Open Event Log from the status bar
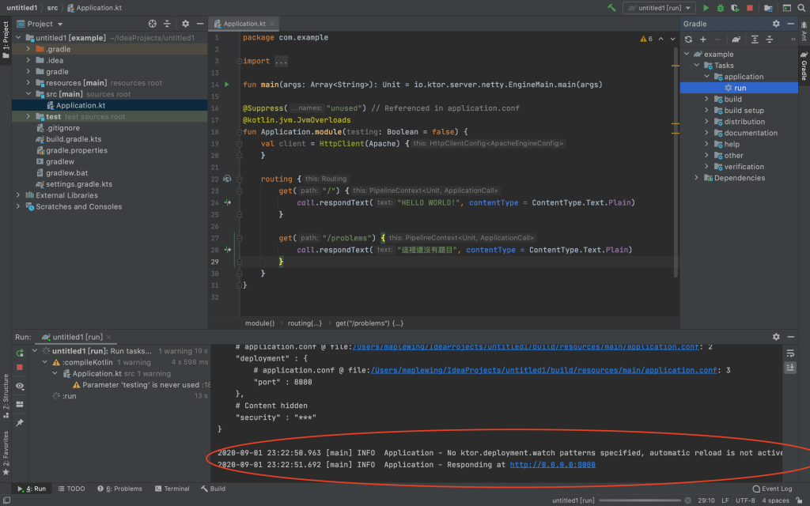Viewport: 810px width, 506px height. click(x=772, y=489)
